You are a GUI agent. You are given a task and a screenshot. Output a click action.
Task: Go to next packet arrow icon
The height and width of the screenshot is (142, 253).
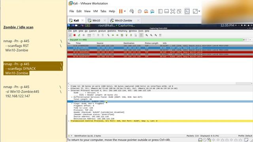click(x=117, y=35)
